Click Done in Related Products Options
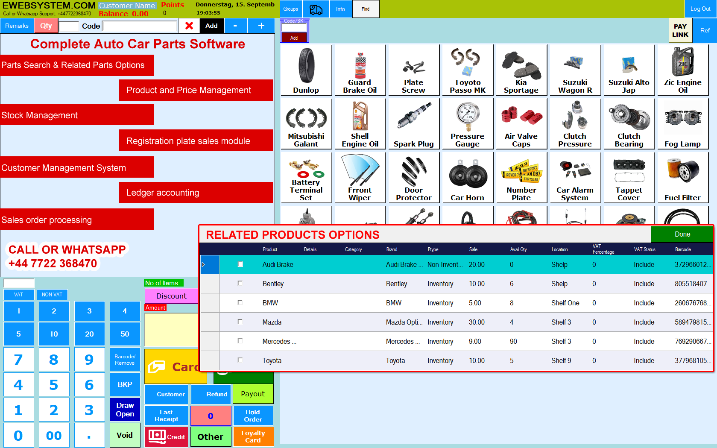717x448 pixels. (x=682, y=234)
